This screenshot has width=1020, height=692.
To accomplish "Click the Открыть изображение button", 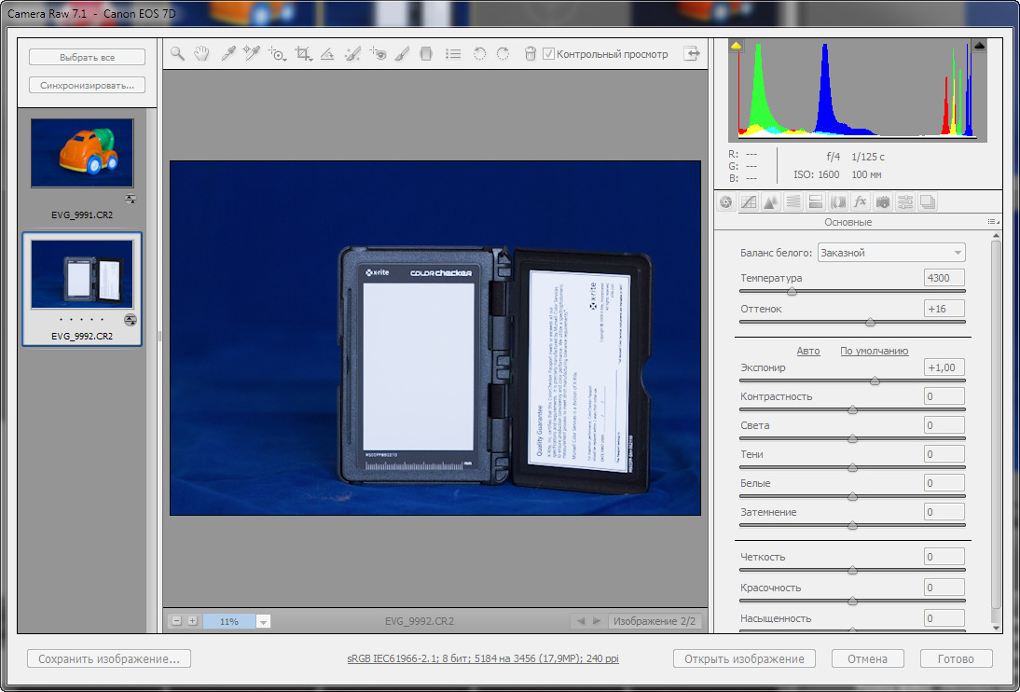I will point(744,658).
